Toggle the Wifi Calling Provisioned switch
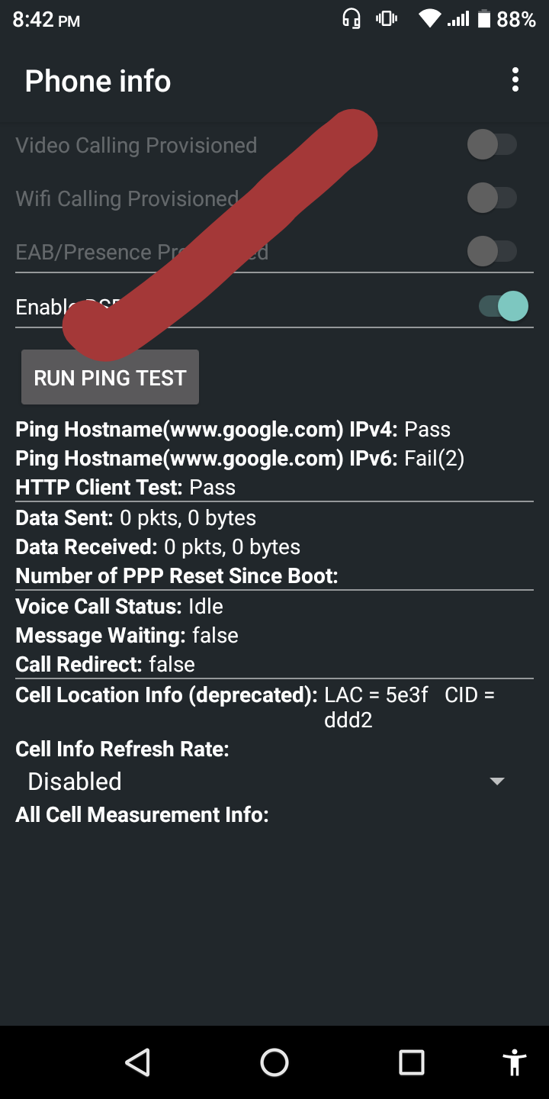549x1099 pixels. pyautogui.click(x=492, y=198)
